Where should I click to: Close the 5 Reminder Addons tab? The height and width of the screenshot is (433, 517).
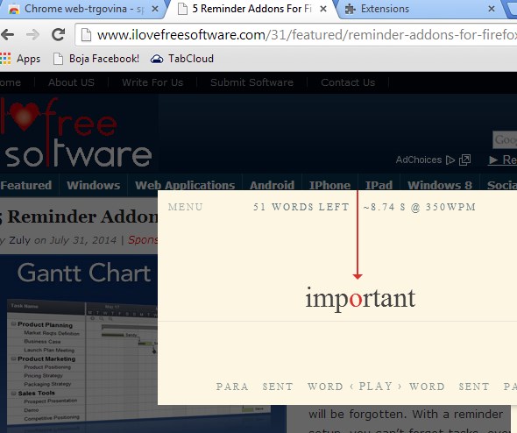pos(323,9)
